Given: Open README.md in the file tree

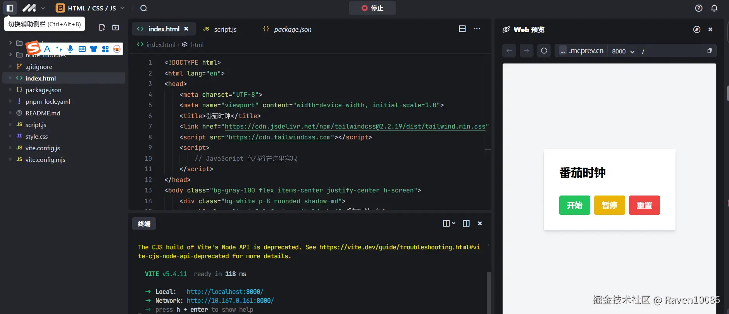Looking at the screenshot, I should pos(43,113).
